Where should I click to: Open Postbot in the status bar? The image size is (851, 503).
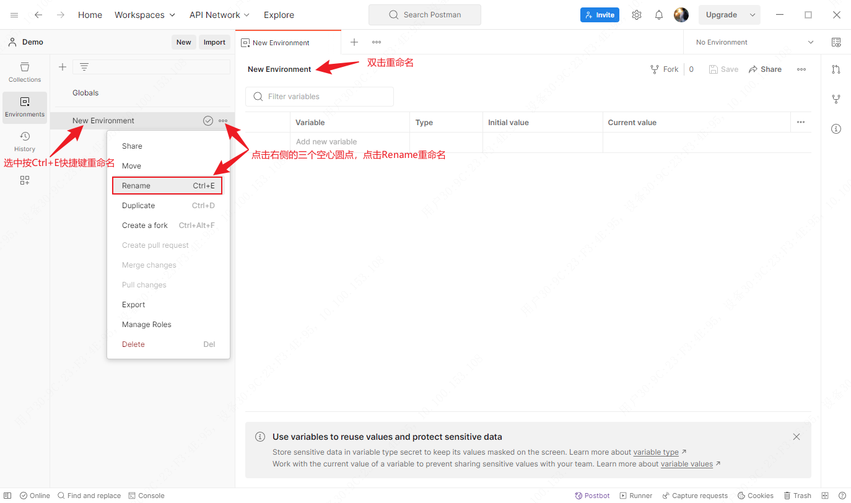592,496
